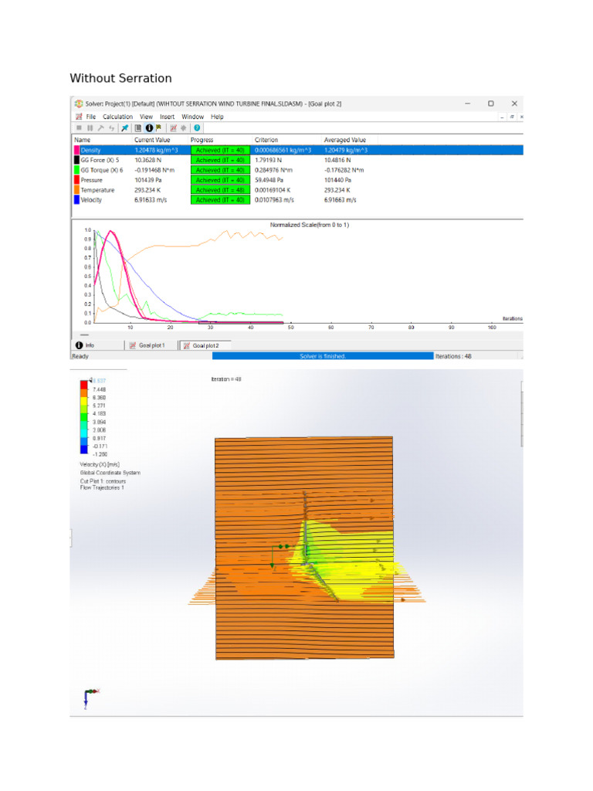Screen dimensions: 593x791
Task: Select the Temperature goal row
Action: 298,190
